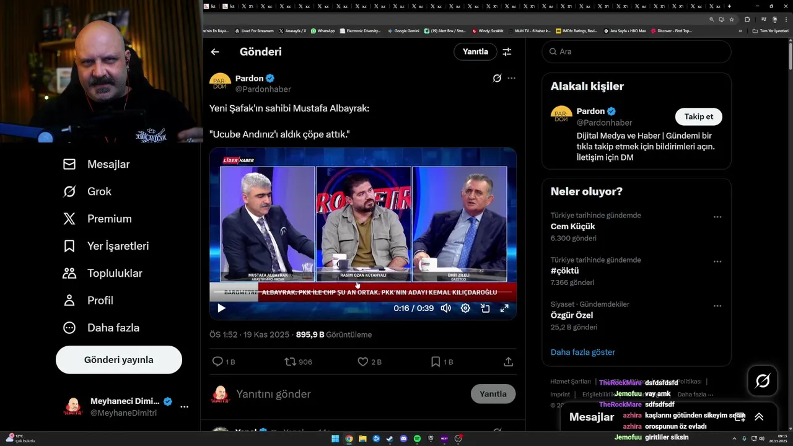
Task: Open video settings gear
Action: click(465, 308)
